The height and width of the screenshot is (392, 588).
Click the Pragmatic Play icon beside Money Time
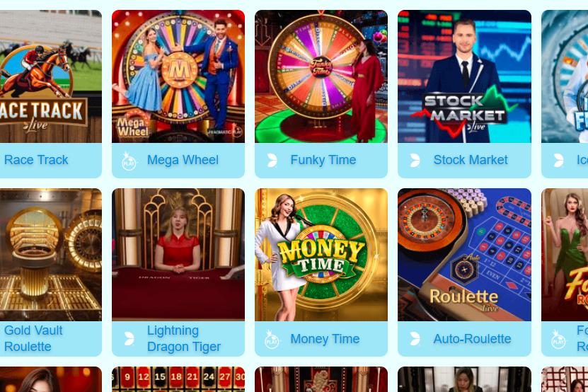272,339
